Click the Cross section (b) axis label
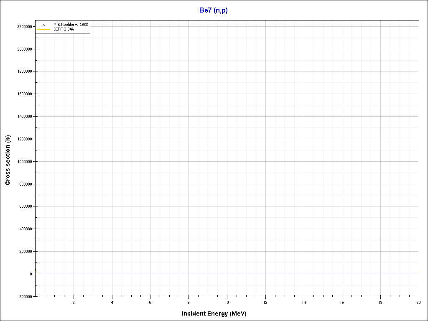This screenshot has height=321, width=428. point(8,160)
